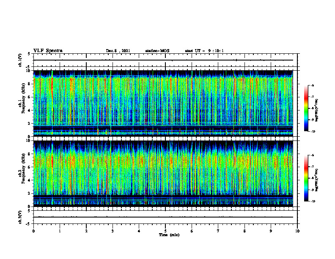335x259 pixels.
Task: Click the "station=MOS" header text
Action: pos(157,51)
